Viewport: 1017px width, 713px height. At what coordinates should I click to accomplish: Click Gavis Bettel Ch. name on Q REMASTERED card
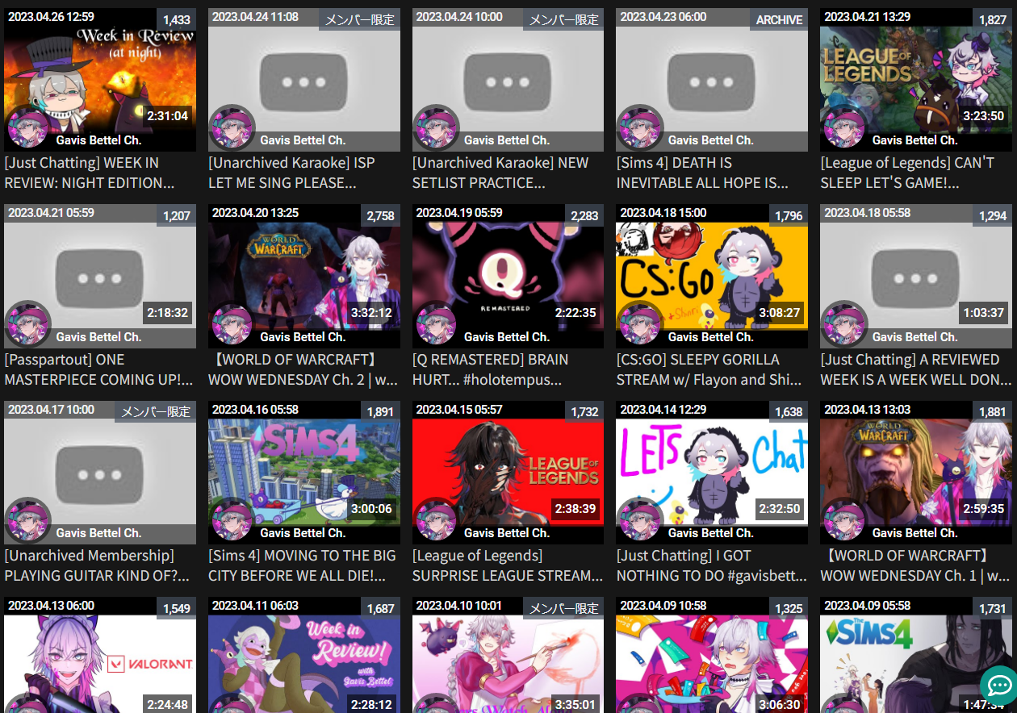pyautogui.click(x=507, y=337)
